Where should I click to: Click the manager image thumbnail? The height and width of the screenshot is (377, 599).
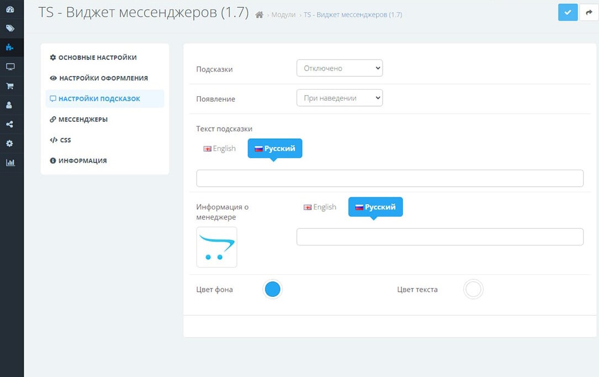point(216,247)
